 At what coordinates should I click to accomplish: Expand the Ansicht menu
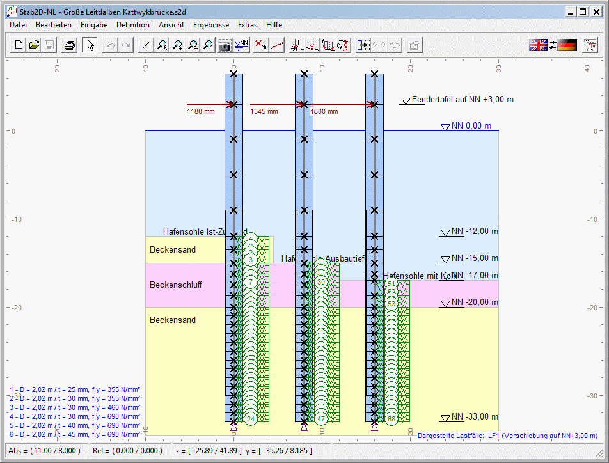[x=171, y=25]
